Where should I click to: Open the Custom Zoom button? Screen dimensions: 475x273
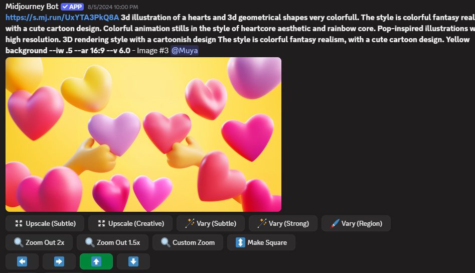click(x=188, y=242)
